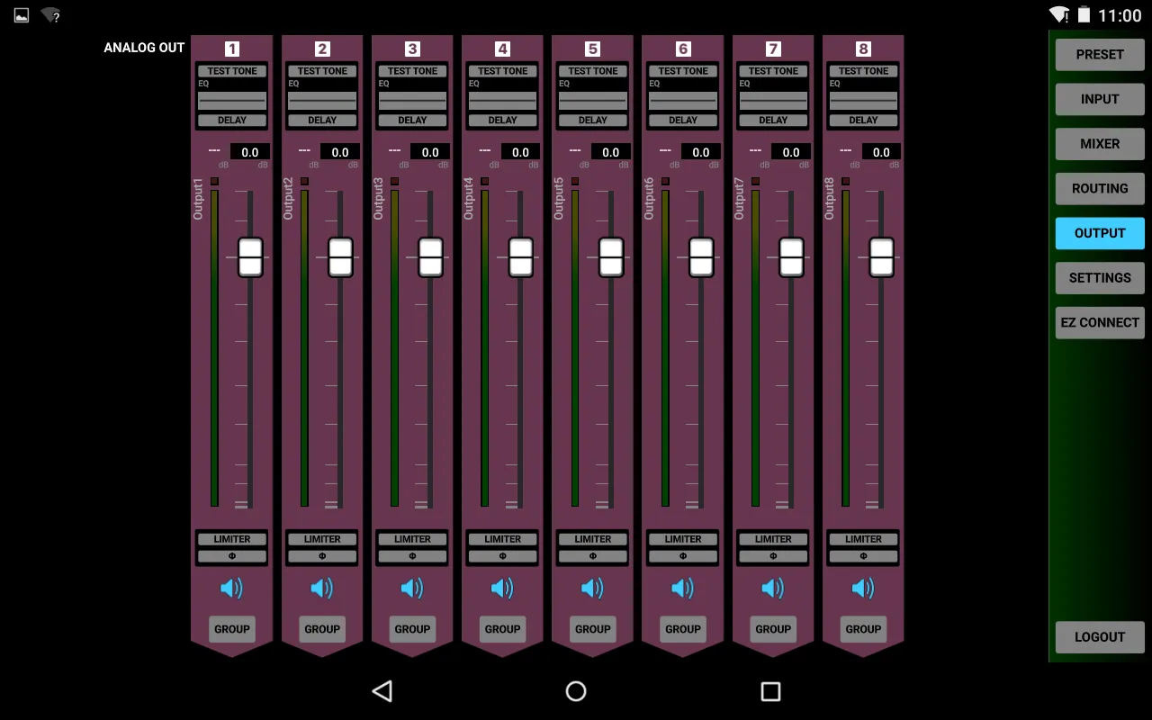This screenshot has height=720, width=1152.
Task: Toggle phase invert on channel 3
Action: [x=412, y=556]
